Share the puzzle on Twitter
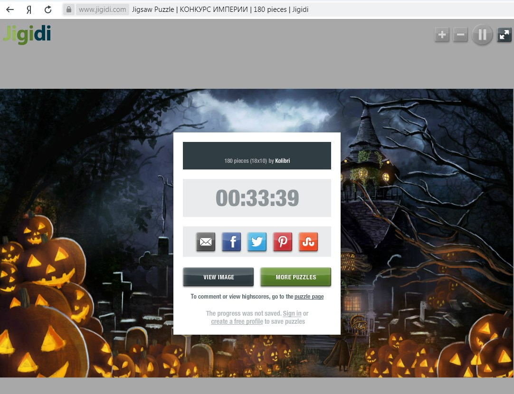The image size is (514, 394). tap(257, 242)
